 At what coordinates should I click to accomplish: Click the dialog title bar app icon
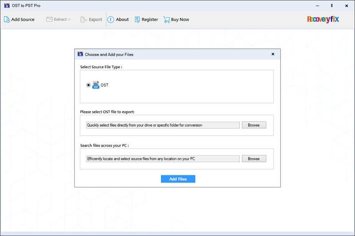click(80, 54)
